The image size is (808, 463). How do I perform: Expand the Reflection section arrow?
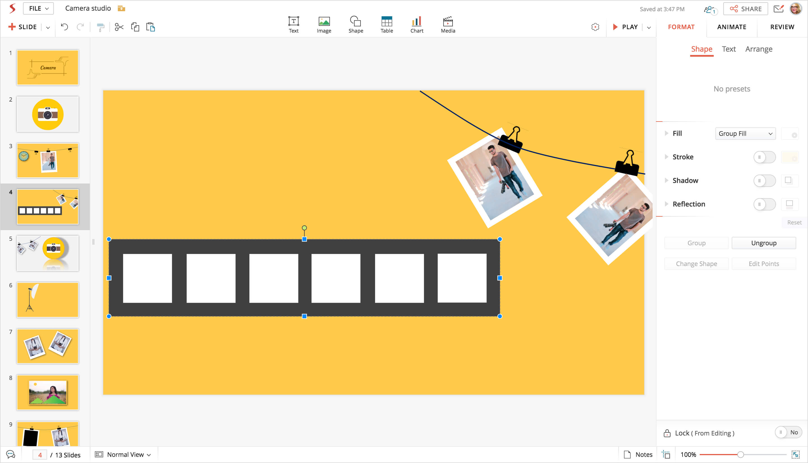point(667,204)
